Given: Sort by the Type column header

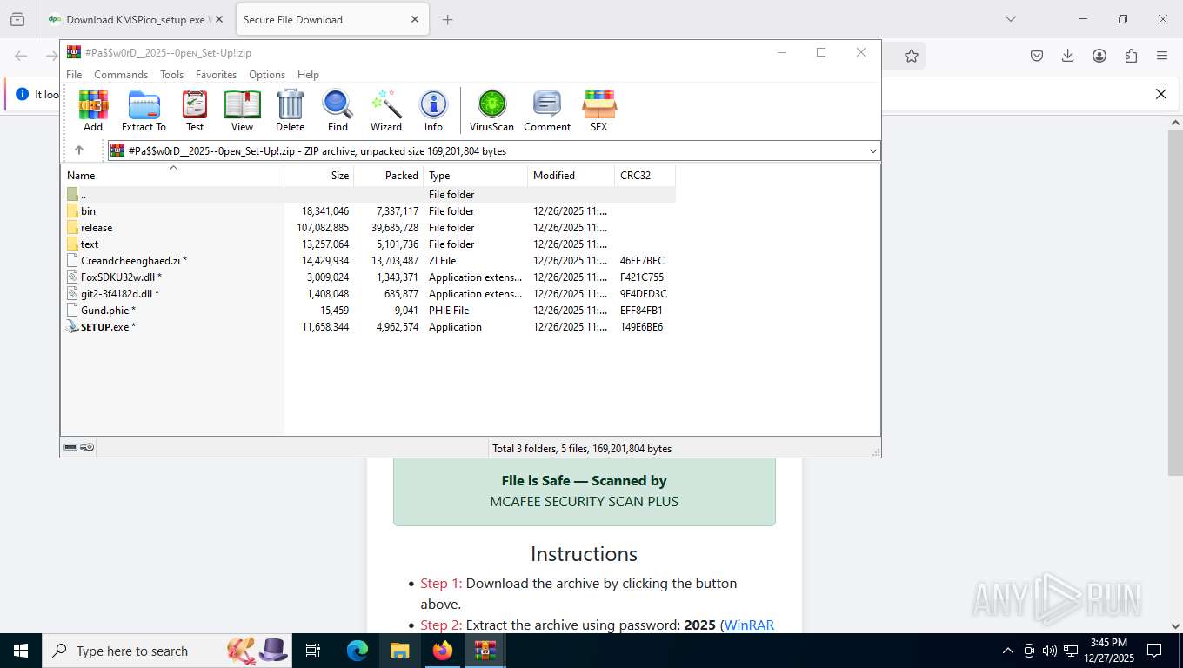Looking at the screenshot, I should [476, 176].
